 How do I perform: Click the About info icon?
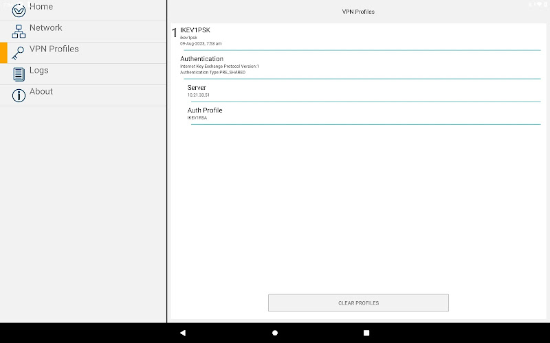pos(19,95)
